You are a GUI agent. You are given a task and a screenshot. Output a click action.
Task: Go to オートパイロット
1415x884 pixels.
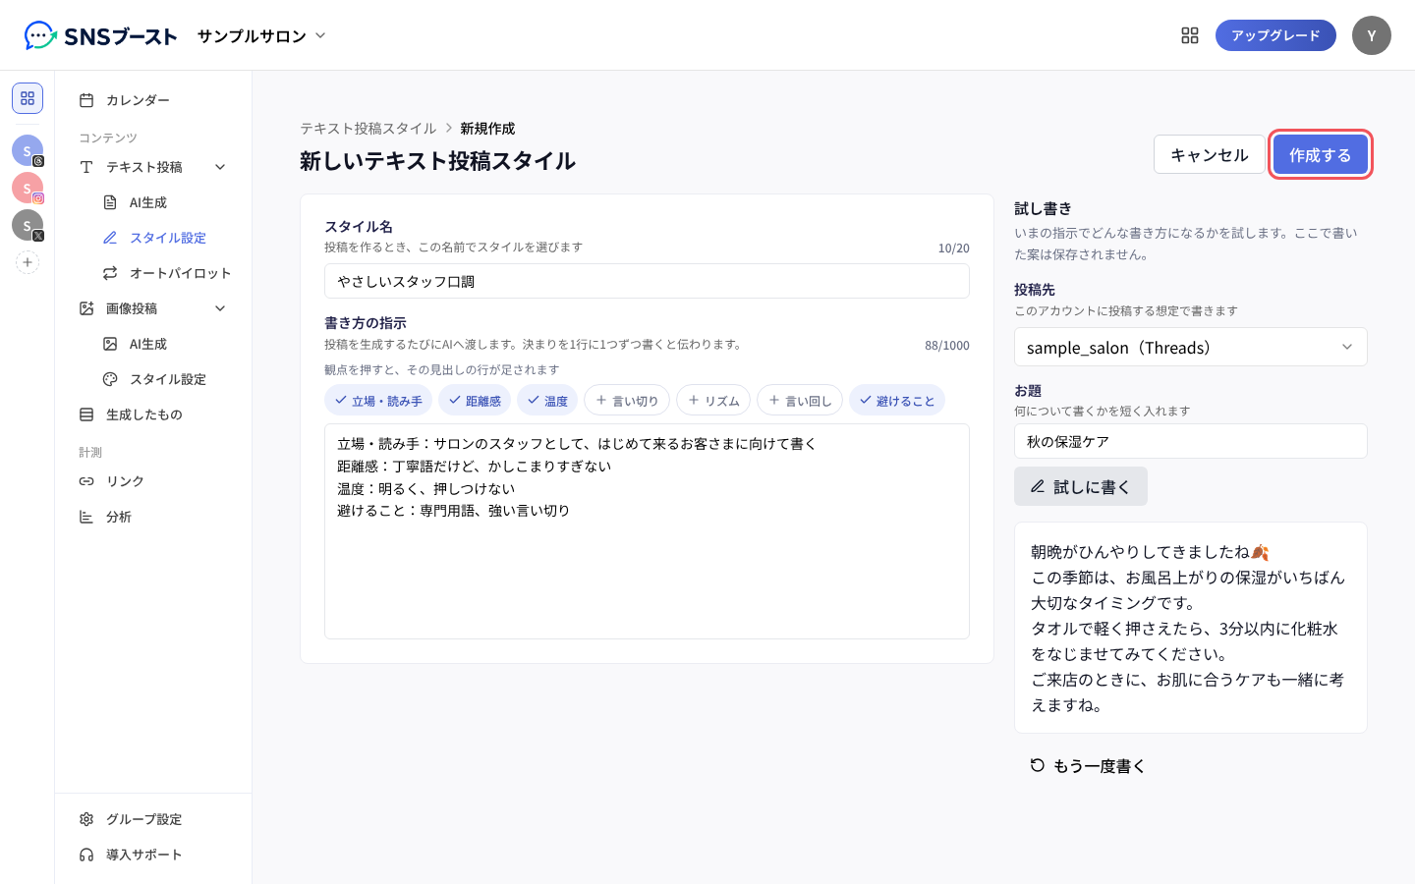tap(165, 273)
